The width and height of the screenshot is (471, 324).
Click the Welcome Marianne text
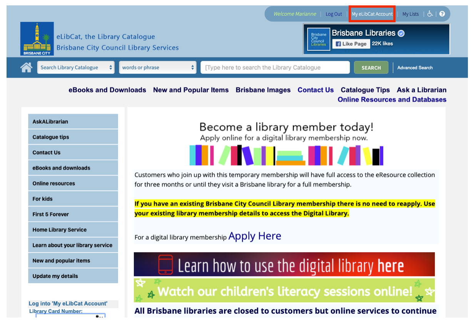point(295,14)
